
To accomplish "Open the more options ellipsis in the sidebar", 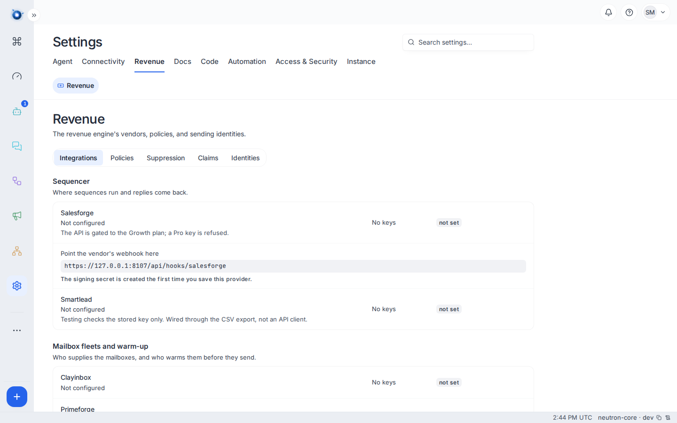I will pos(17,330).
